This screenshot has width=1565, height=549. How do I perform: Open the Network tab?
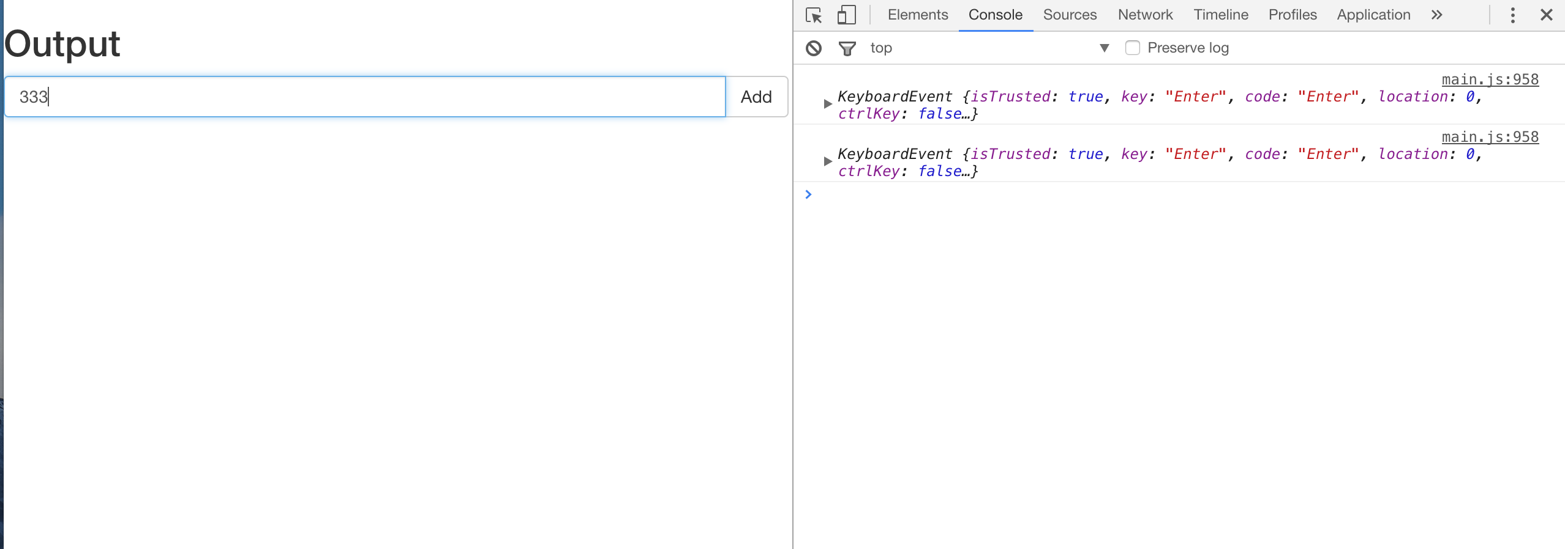pyautogui.click(x=1145, y=15)
